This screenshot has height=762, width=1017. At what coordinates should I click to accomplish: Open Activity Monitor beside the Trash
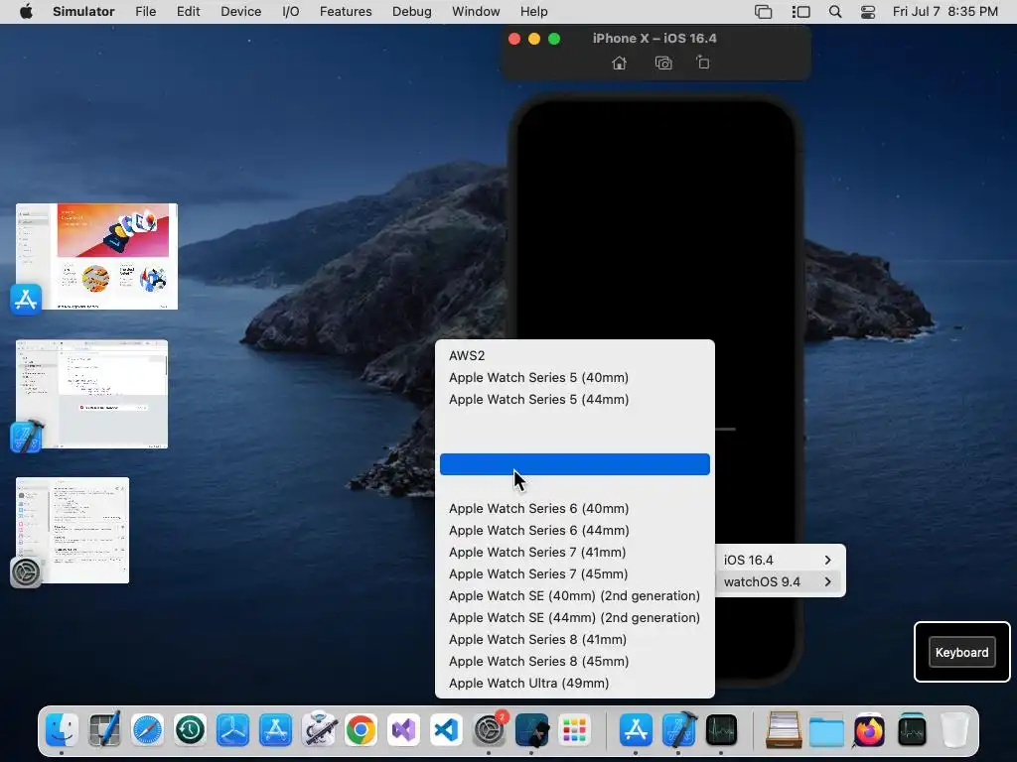[912, 729]
